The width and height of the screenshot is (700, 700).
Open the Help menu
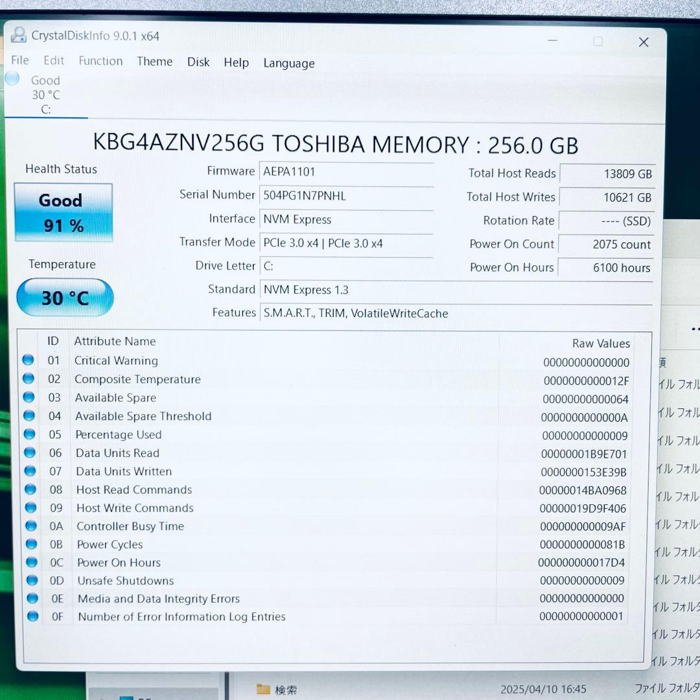[x=236, y=63]
